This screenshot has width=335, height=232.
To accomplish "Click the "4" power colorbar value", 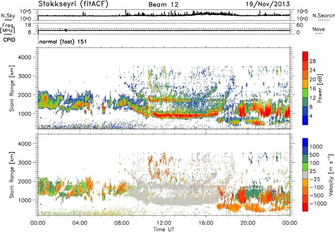I will 311,116.
